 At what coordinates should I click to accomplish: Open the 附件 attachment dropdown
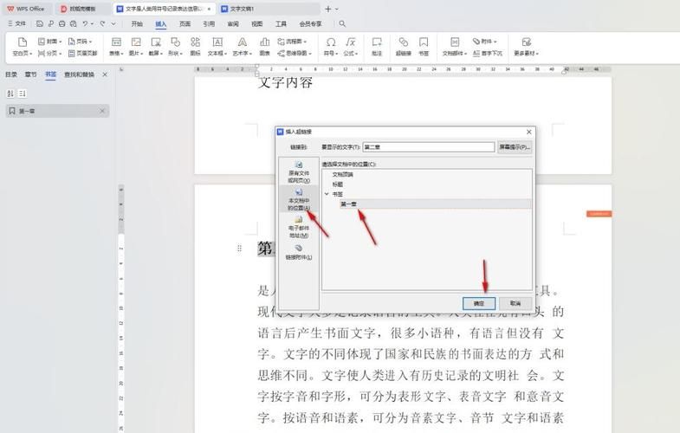click(x=485, y=42)
